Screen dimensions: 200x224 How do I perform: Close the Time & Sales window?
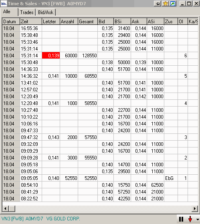pos(196,4)
